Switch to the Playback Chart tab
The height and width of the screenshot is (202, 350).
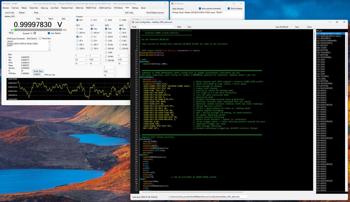tap(67, 8)
